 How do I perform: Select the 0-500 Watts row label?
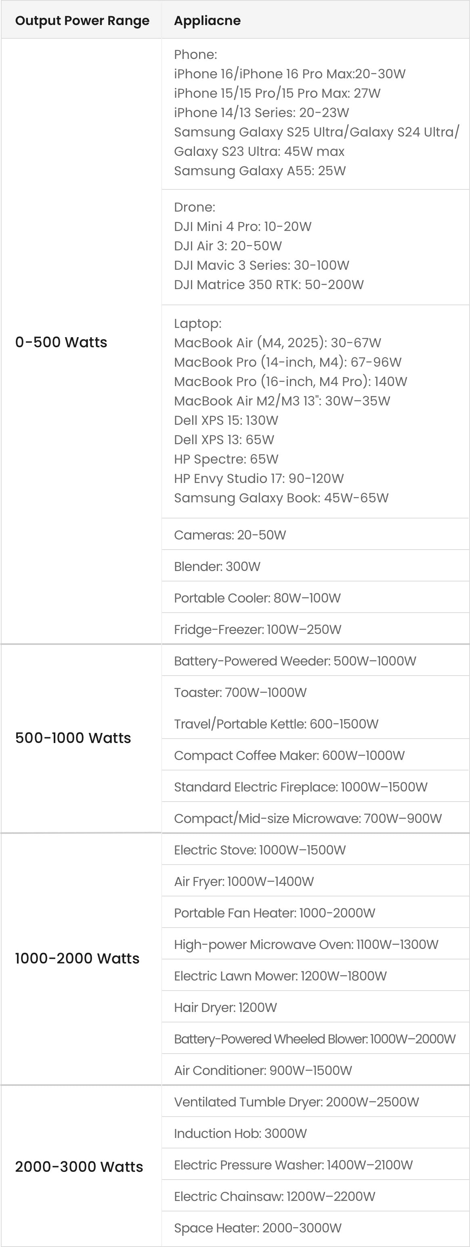click(x=61, y=342)
